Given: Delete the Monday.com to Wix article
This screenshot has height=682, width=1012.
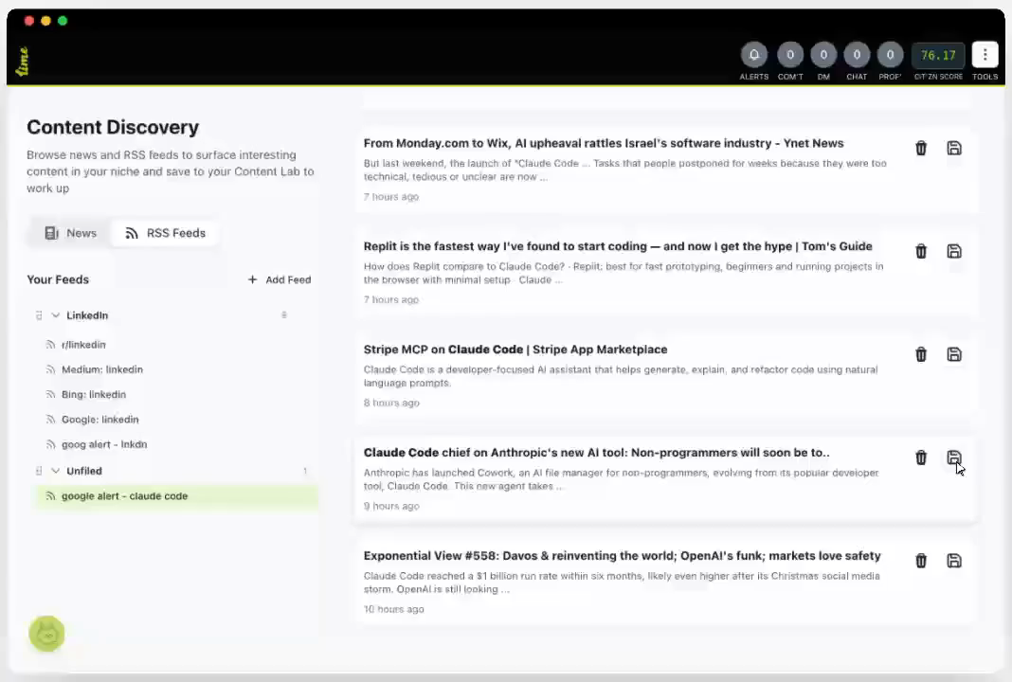Looking at the screenshot, I should 921,149.
